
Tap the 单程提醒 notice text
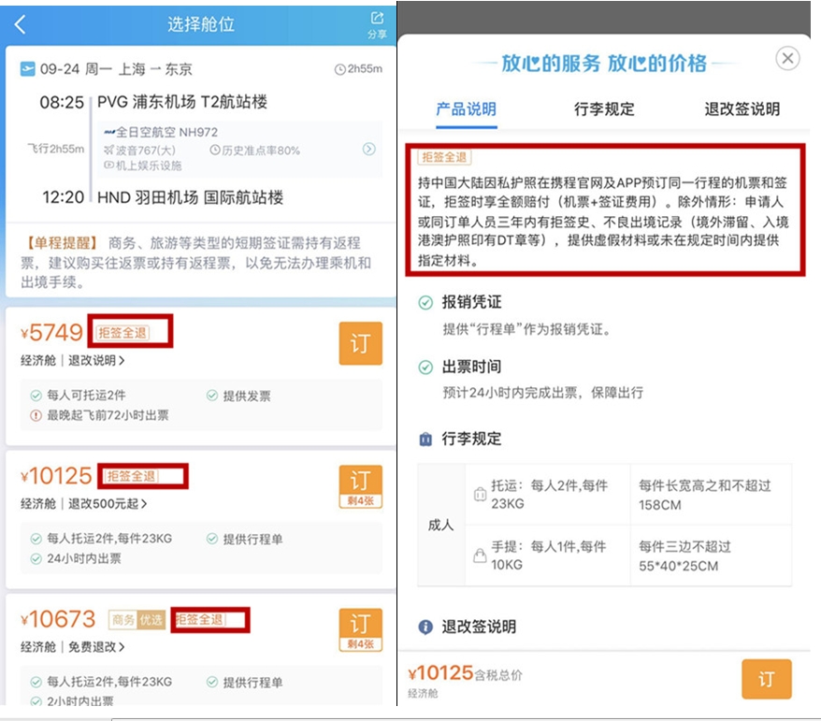196,263
